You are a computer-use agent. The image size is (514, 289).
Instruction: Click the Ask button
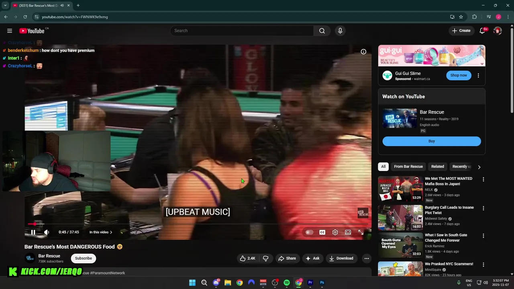(312, 258)
